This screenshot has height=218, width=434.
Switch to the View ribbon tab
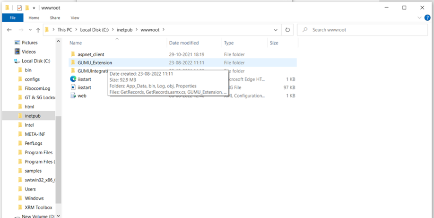(74, 17)
